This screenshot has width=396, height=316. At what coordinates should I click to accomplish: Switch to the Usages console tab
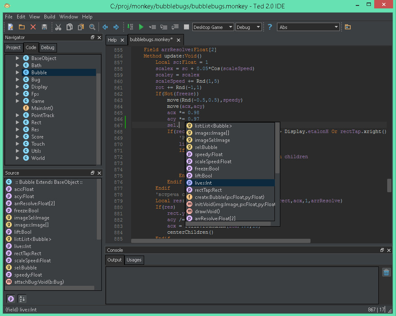click(134, 260)
